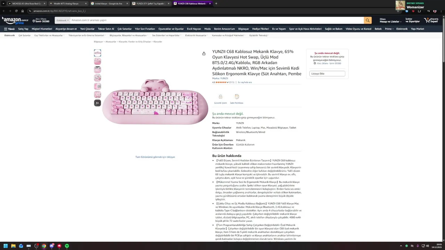Open the Marka: YUNZII link
Screen dimensions: 445x250
pos(220,78)
